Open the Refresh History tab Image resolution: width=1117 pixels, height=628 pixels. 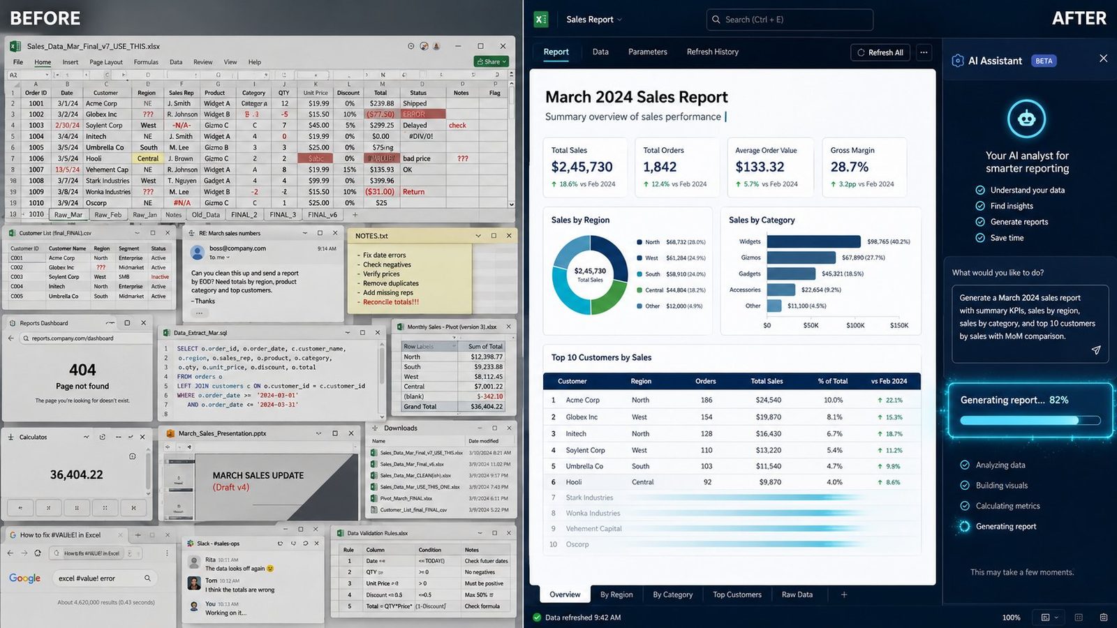[713, 52]
